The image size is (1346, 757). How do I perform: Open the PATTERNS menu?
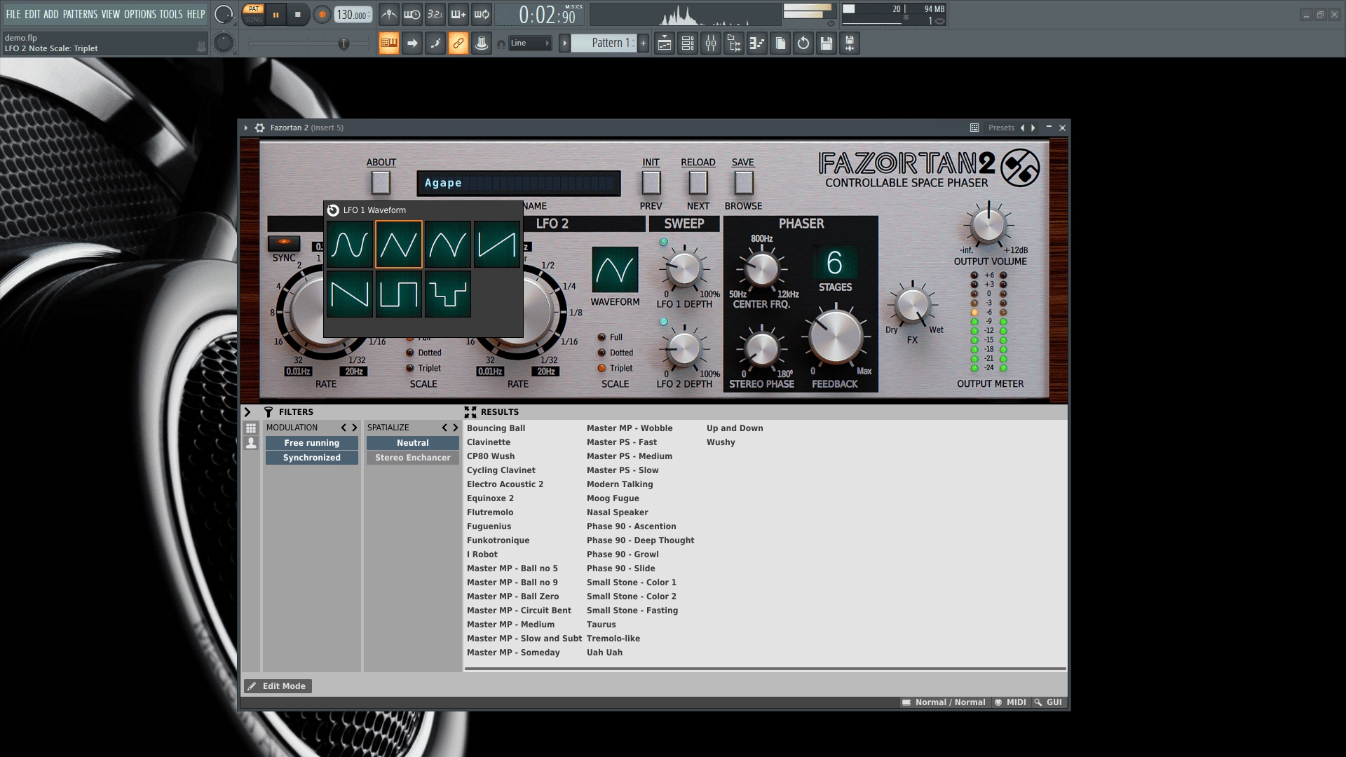(80, 14)
